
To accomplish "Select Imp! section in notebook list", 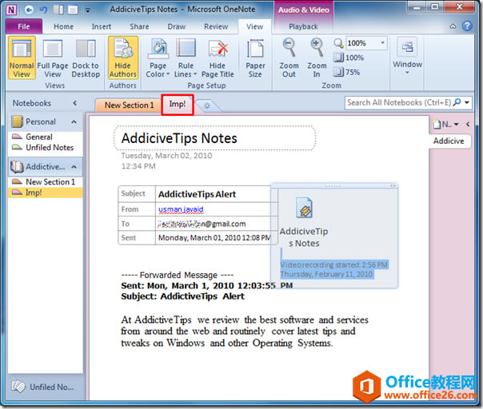I will click(x=46, y=193).
